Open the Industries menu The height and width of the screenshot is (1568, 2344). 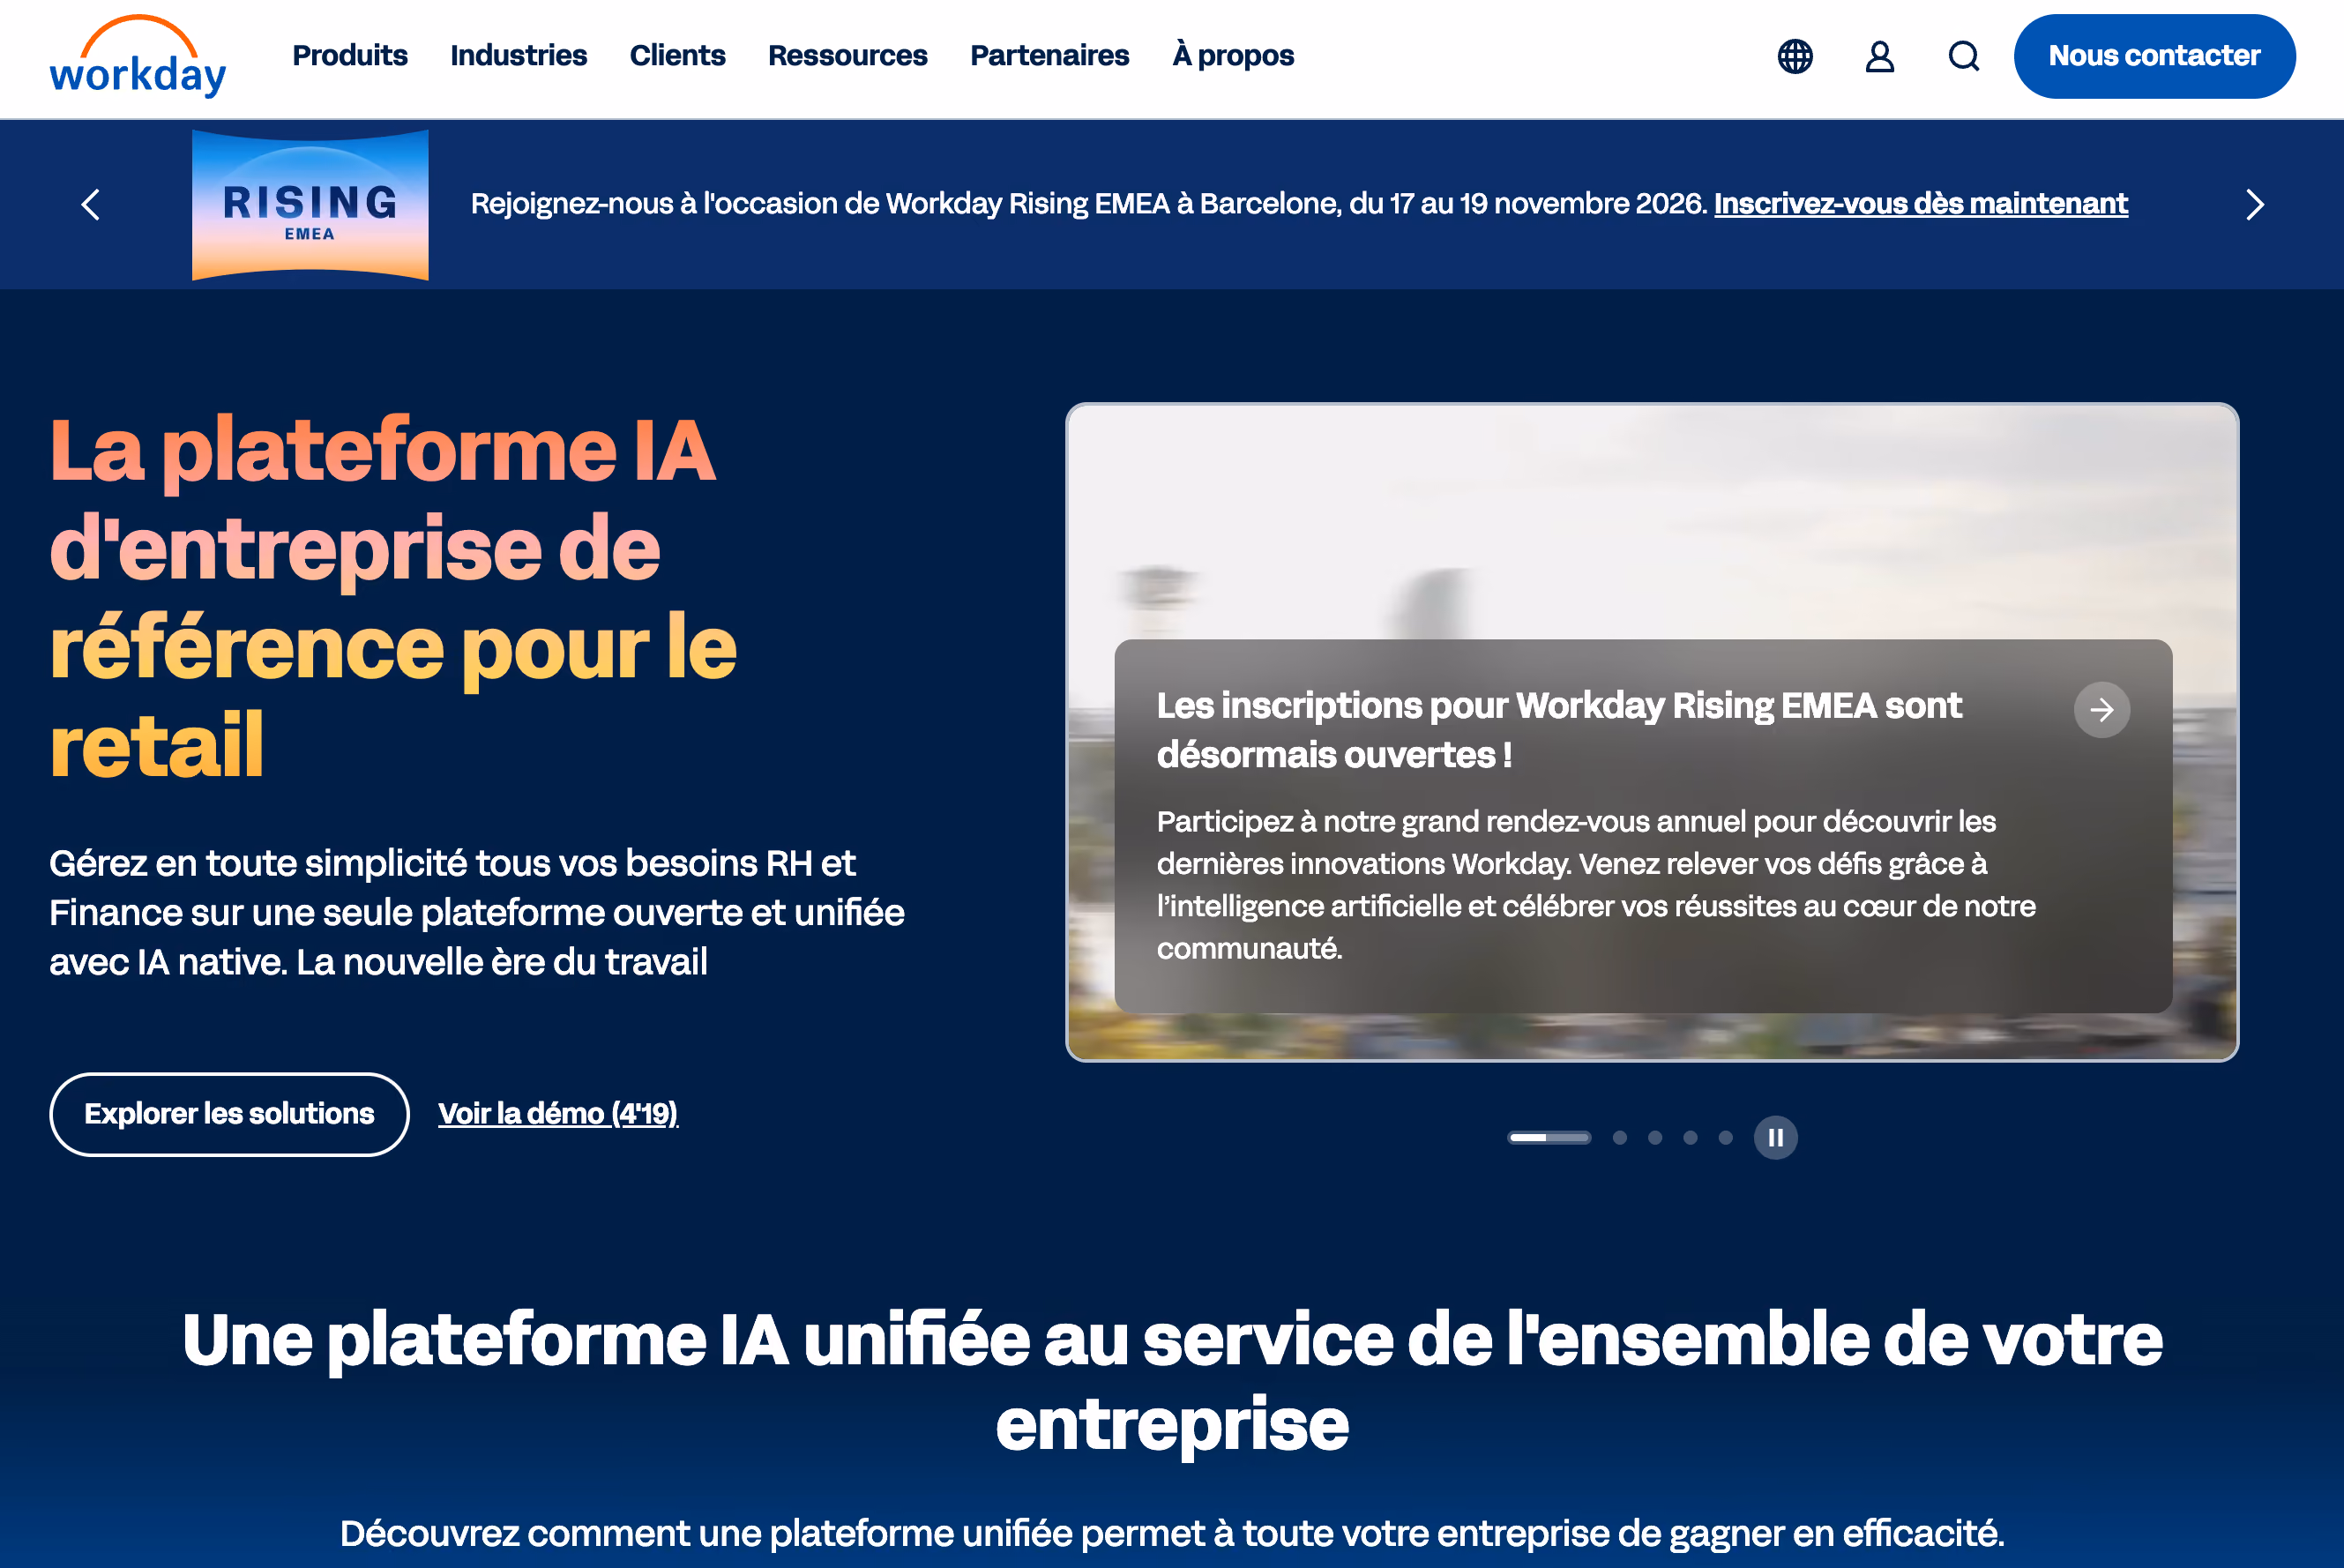click(518, 56)
